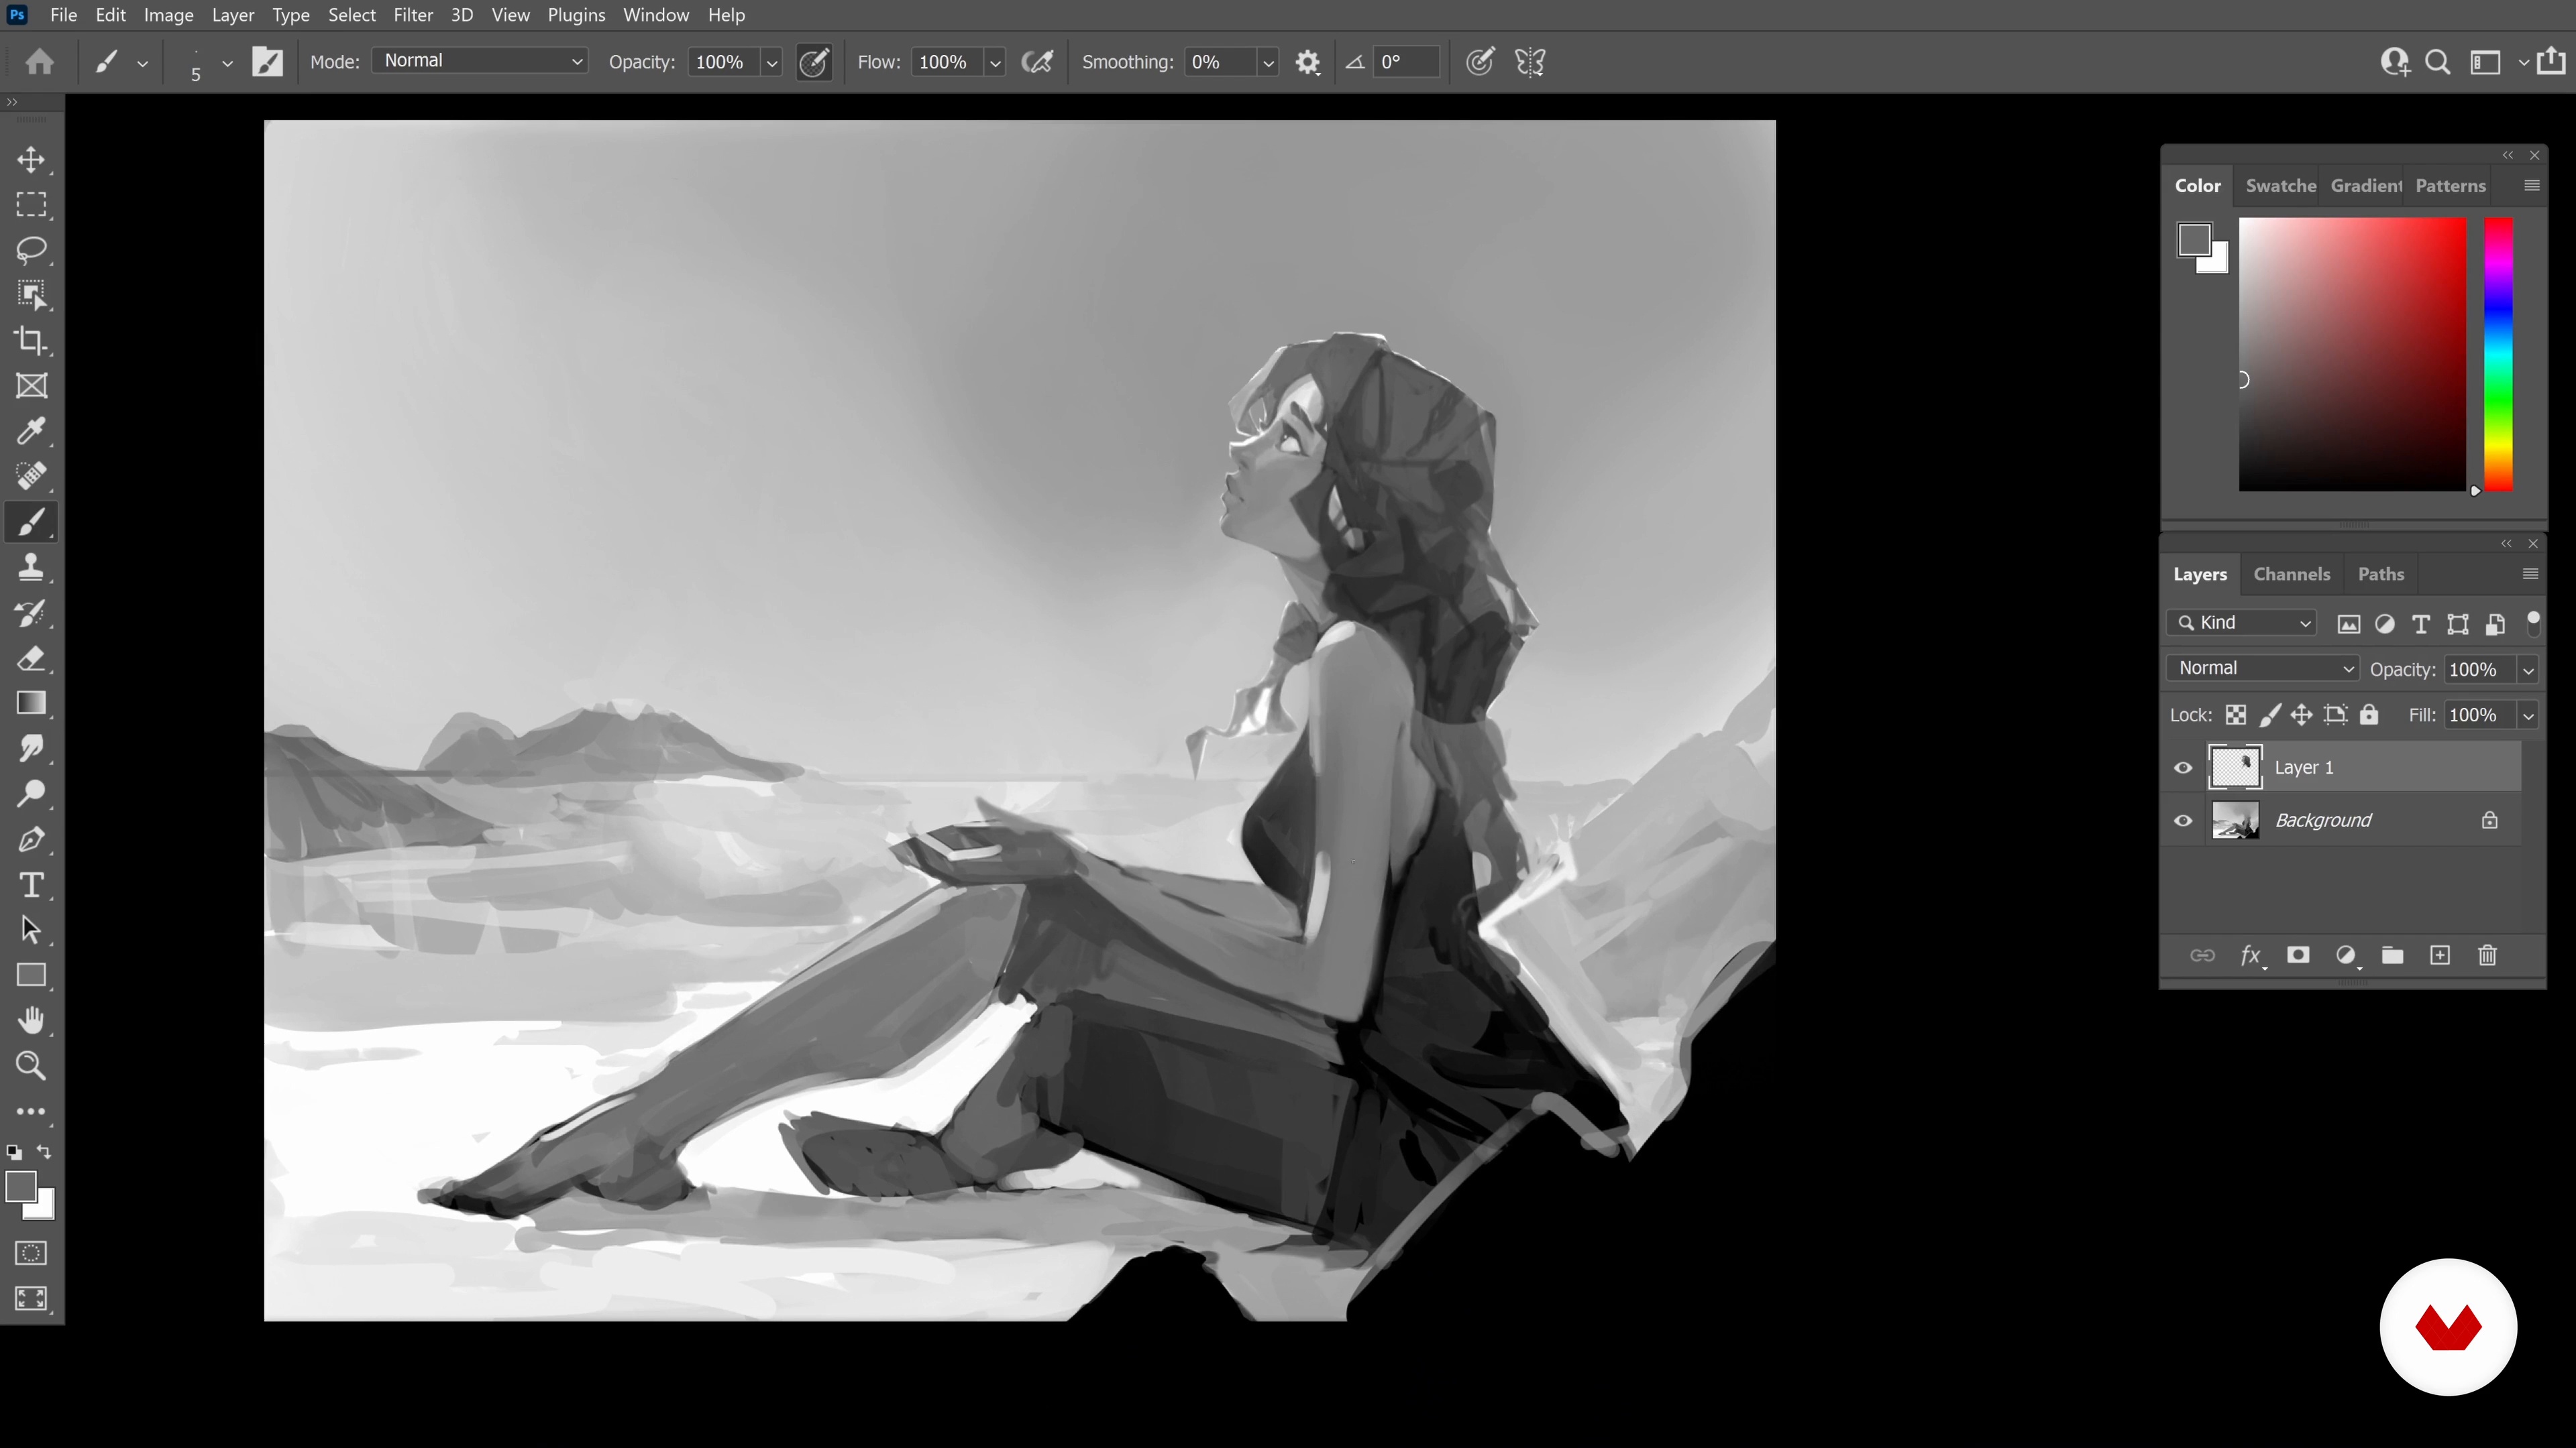Select the Spot Healing Brush tool
This screenshot has height=1448, width=2576.
pos(31,477)
